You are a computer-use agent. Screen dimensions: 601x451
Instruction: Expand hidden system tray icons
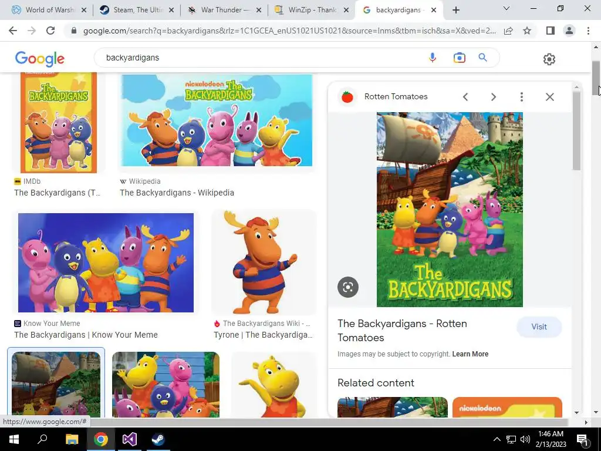497,439
